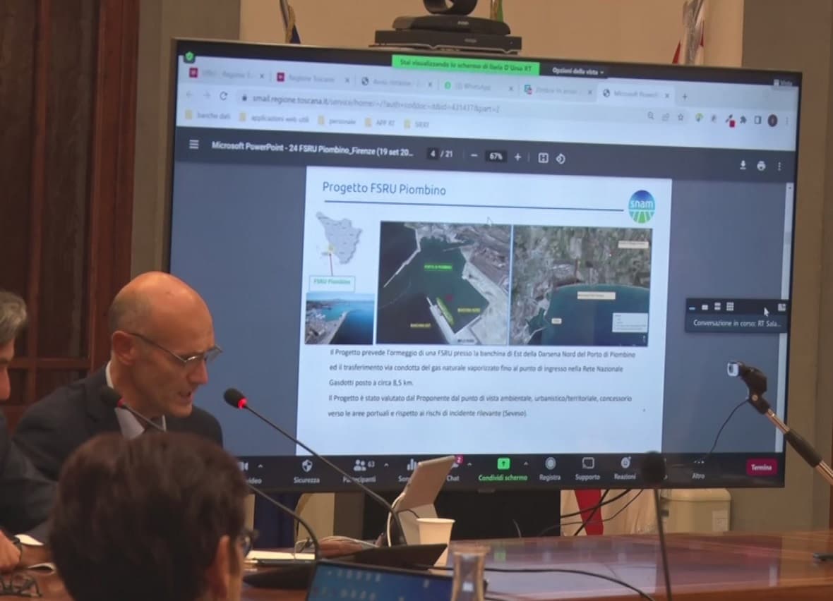This screenshot has height=601, width=833.
Task: Open Zoom Sicurezza shield control
Action: (x=306, y=471)
